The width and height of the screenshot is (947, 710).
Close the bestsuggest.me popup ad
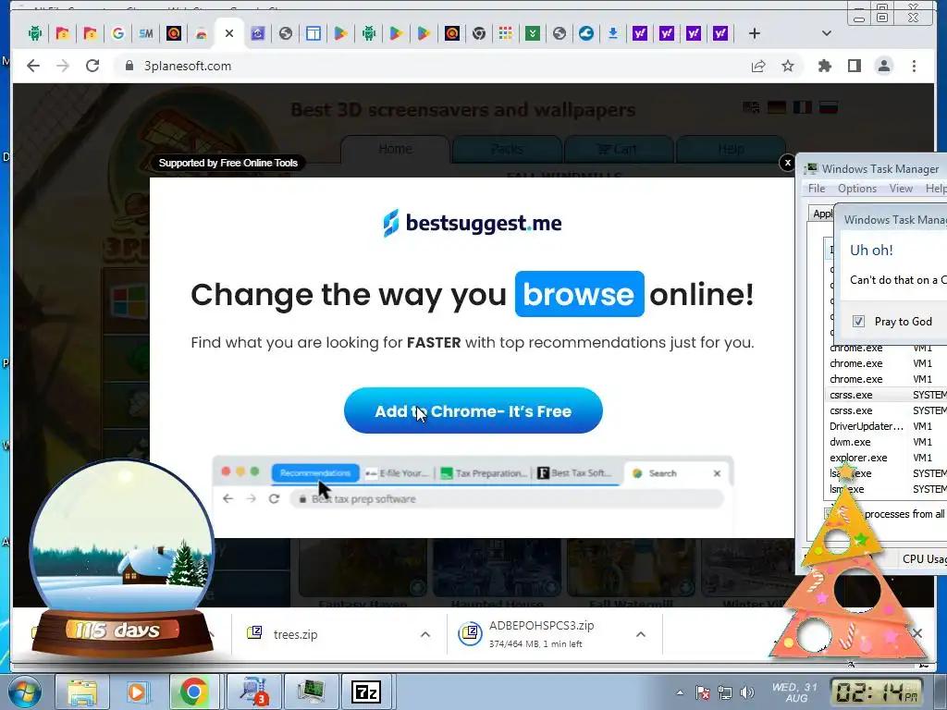pyautogui.click(x=788, y=163)
